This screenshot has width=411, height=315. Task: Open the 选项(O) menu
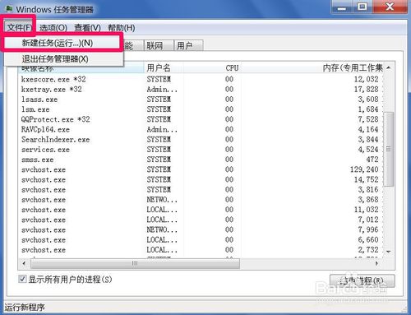pos(53,28)
